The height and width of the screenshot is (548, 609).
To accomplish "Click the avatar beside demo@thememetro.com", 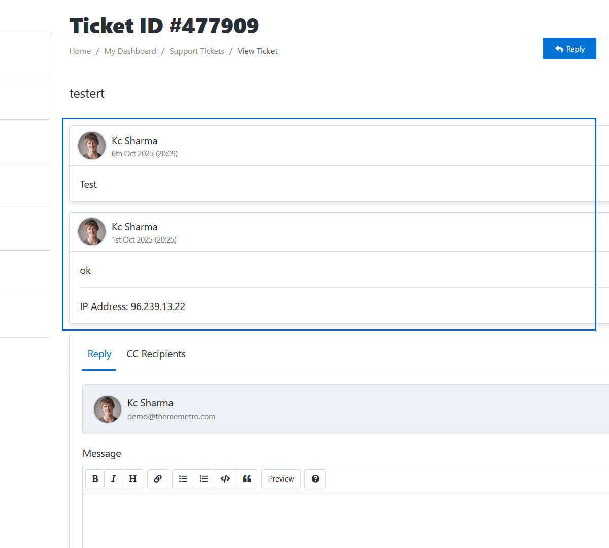I will [108, 409].
